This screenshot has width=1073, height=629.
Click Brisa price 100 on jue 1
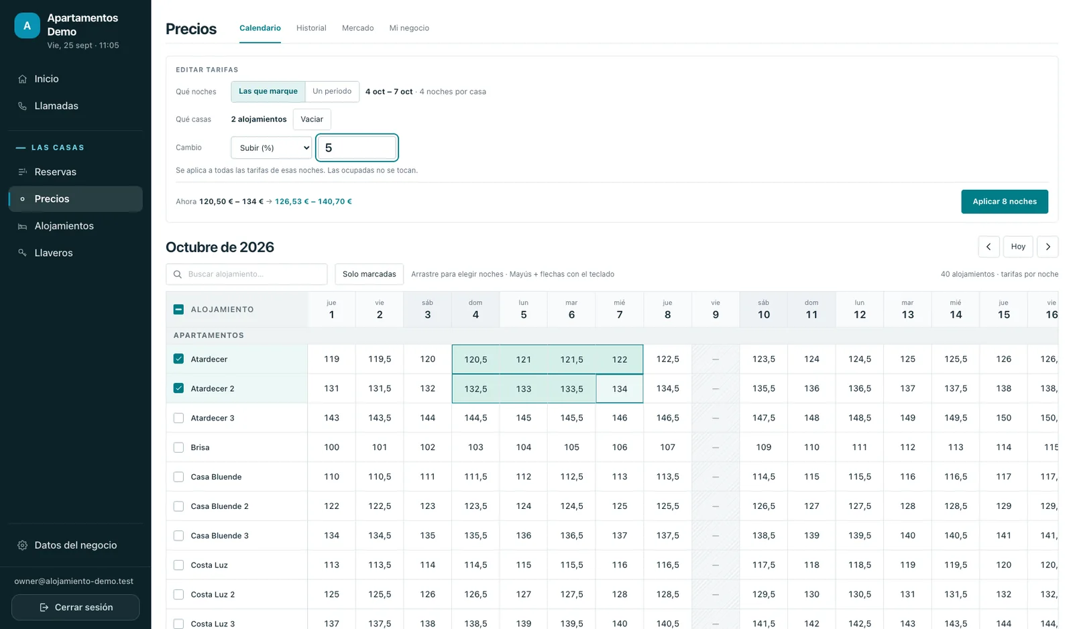click(x=331, y=447)
